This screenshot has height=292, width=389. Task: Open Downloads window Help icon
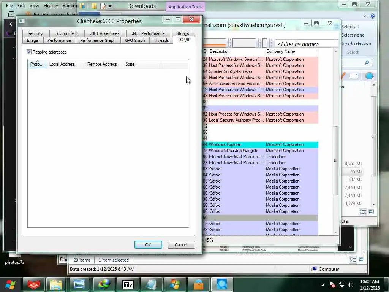click(x=372, y=16)
